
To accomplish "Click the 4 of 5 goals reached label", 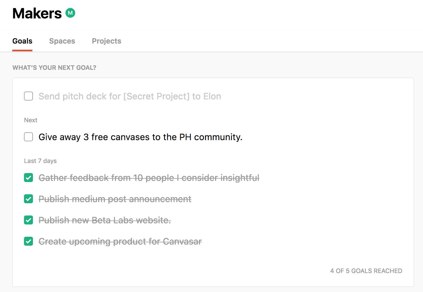I will [366, 271].
